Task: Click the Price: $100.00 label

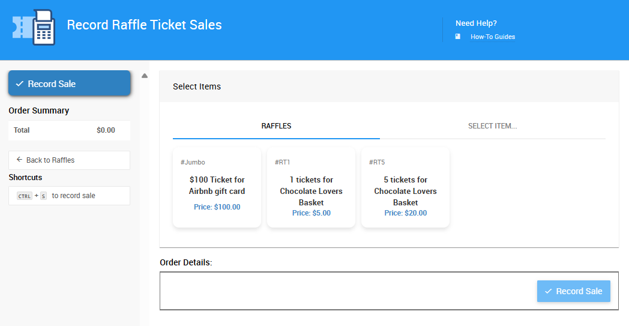Action: (217, 207)
